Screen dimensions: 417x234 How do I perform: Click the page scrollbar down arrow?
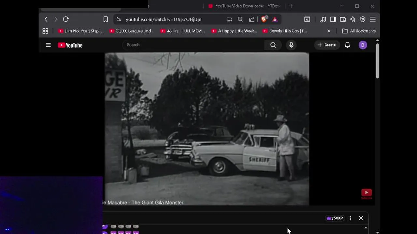377,232
